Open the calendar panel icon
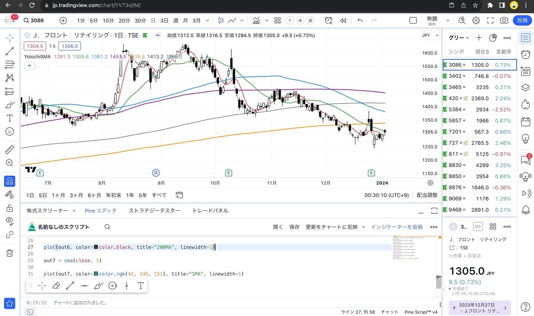The height and width of the screenshot is (316, 534). pos(526,121)
